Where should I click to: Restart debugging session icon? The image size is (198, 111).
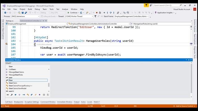tap(100, 13)
